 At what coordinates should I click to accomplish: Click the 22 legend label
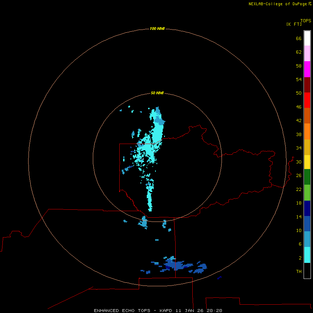click(299, 190)
